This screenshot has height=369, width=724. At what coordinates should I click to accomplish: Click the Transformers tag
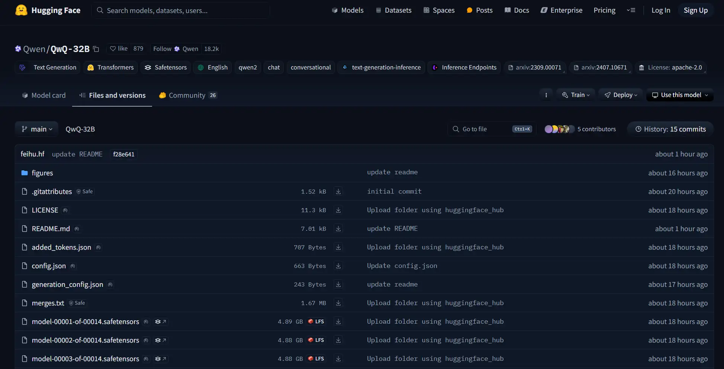110,67
